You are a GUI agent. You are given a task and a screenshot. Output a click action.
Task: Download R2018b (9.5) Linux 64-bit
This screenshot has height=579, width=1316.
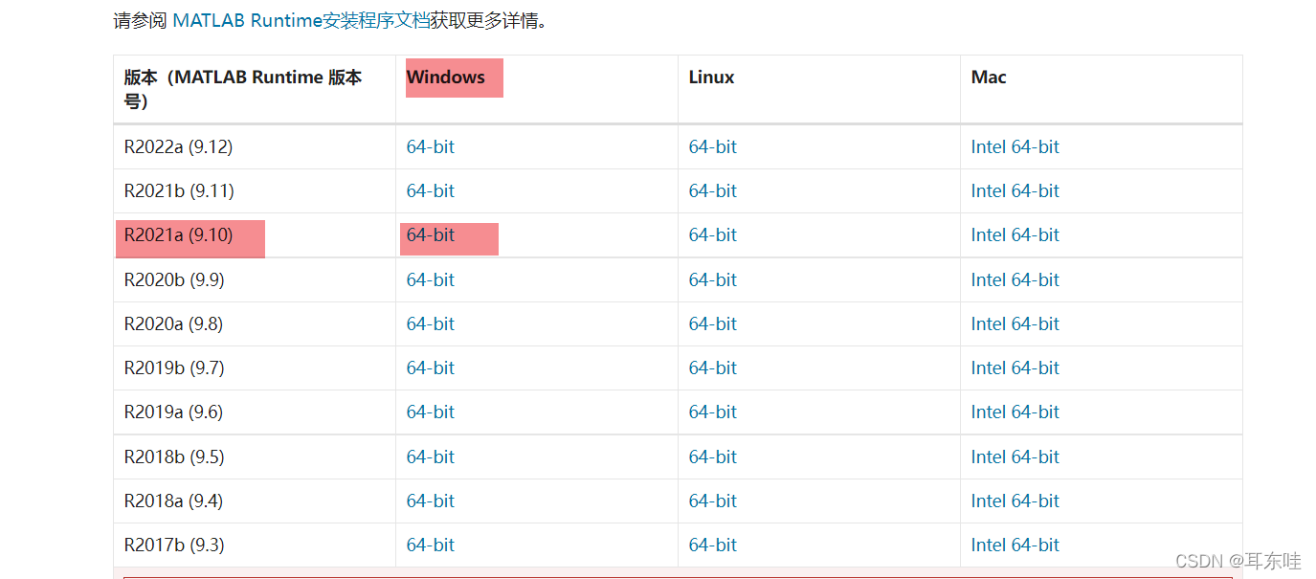tap(713, 457)
